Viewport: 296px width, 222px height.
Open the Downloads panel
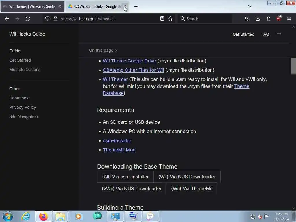258,18
